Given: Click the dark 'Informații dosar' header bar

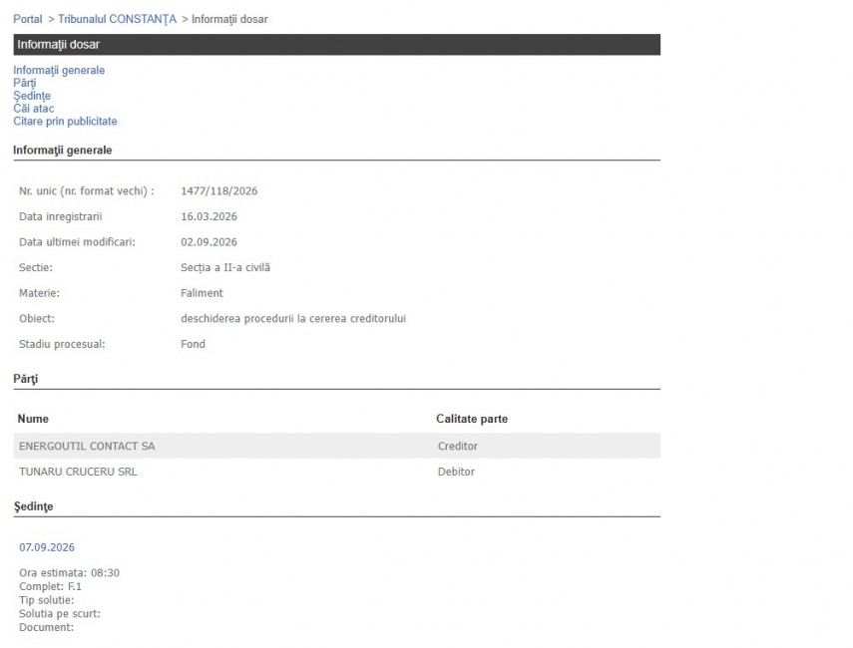Looking at the screenshot, I should point(337,45).
